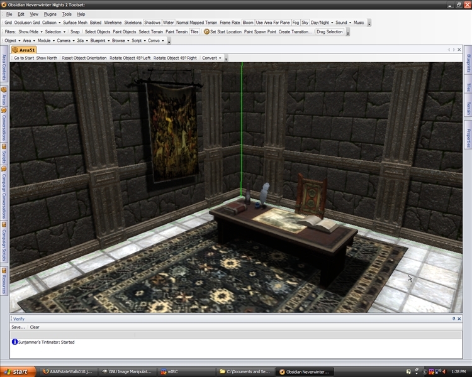Click the info icon beside Tintinator message
This screenshot has width=472, height=377.
click(x=14, y=342)
